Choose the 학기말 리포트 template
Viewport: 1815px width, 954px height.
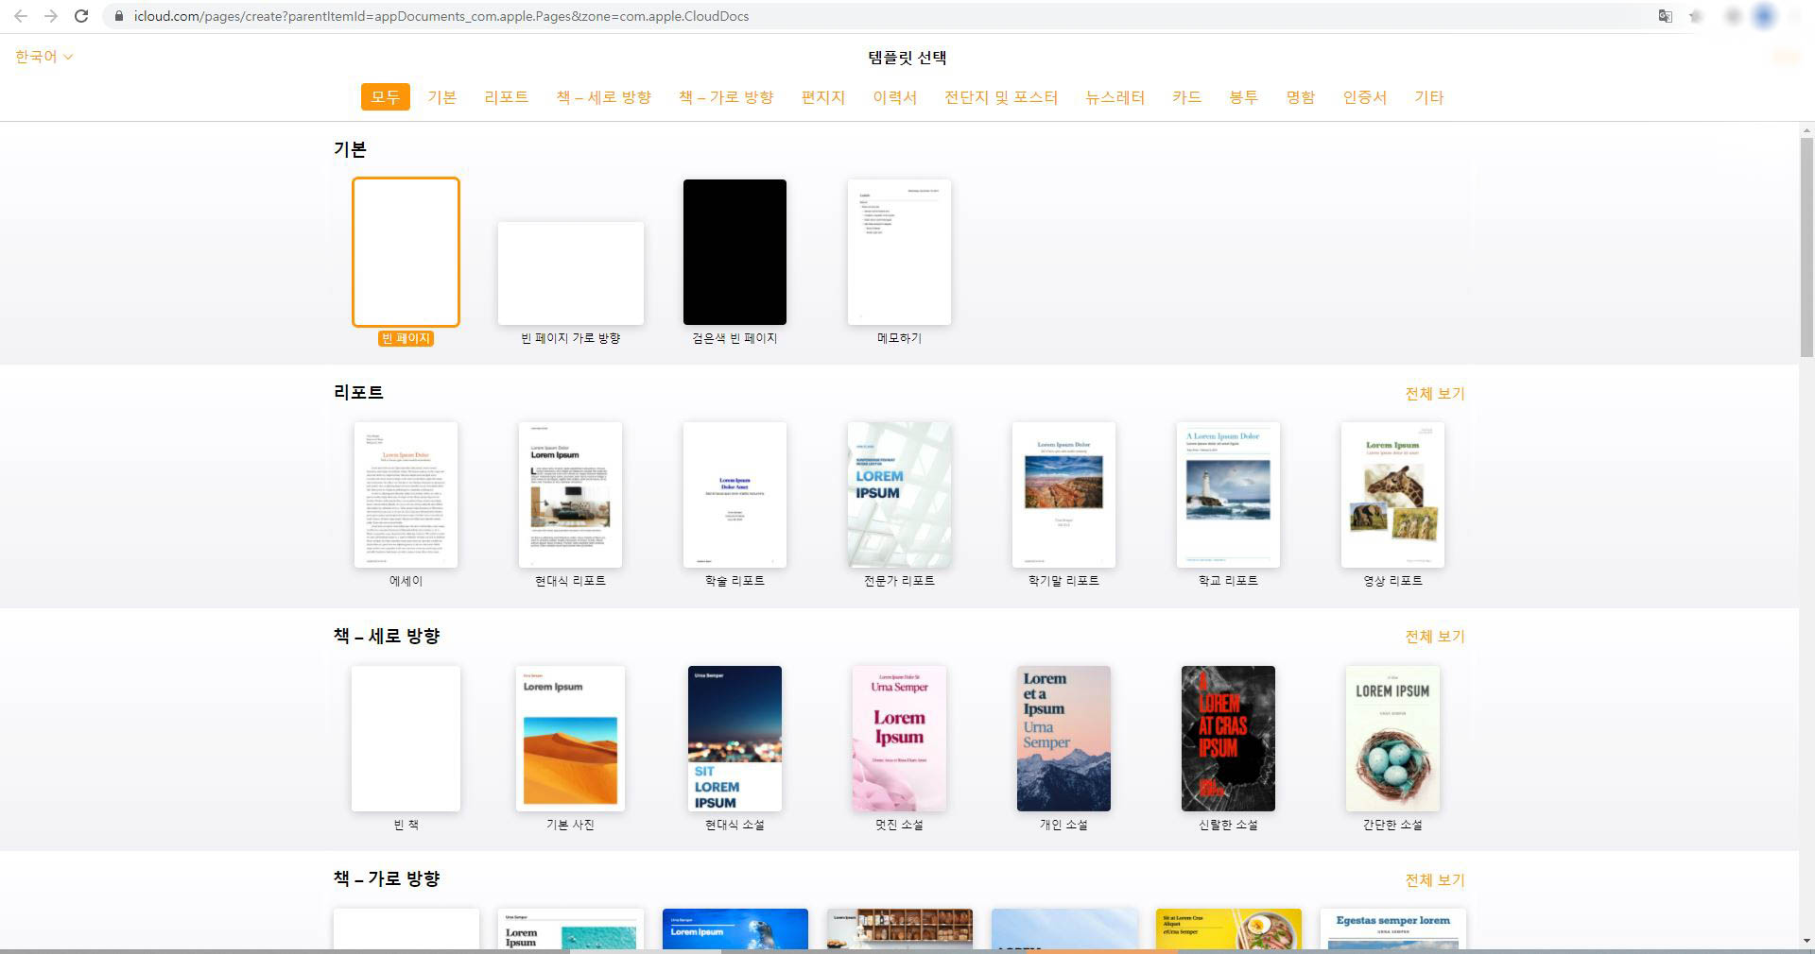pos(1063,495)
